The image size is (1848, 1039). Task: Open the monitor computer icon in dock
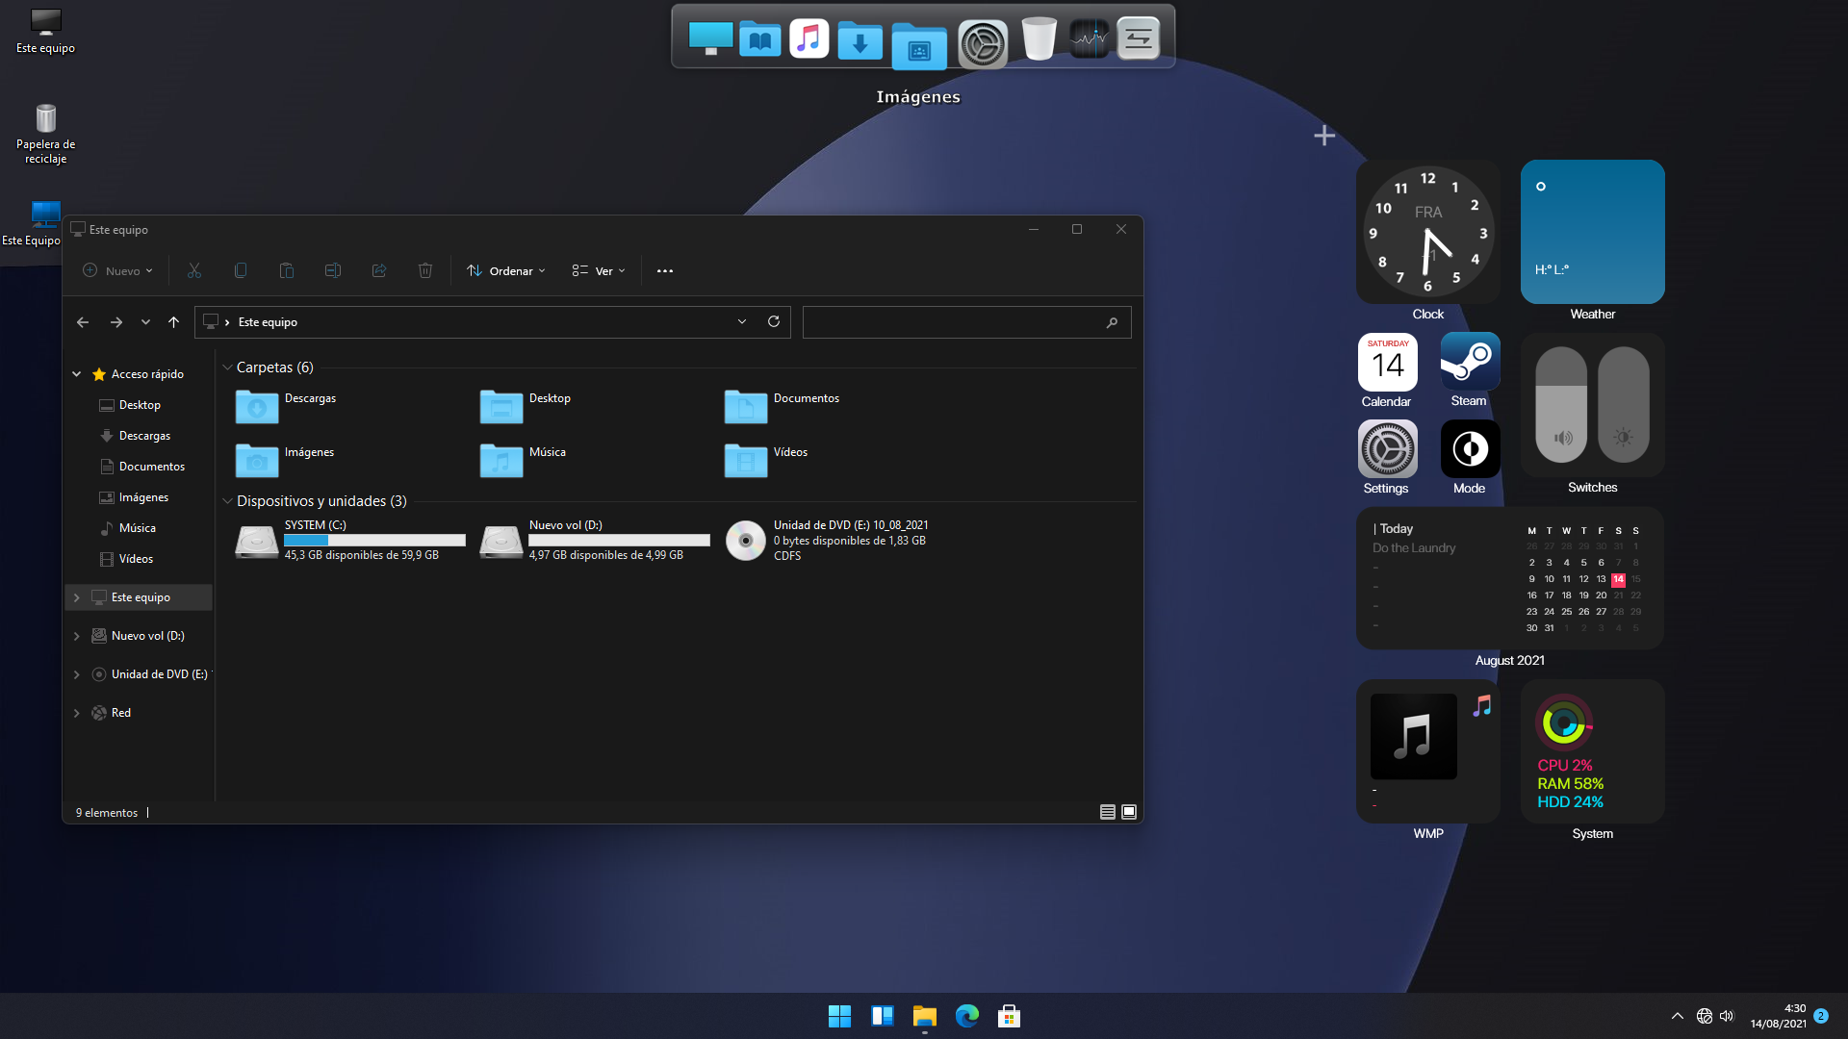(711, 38)
